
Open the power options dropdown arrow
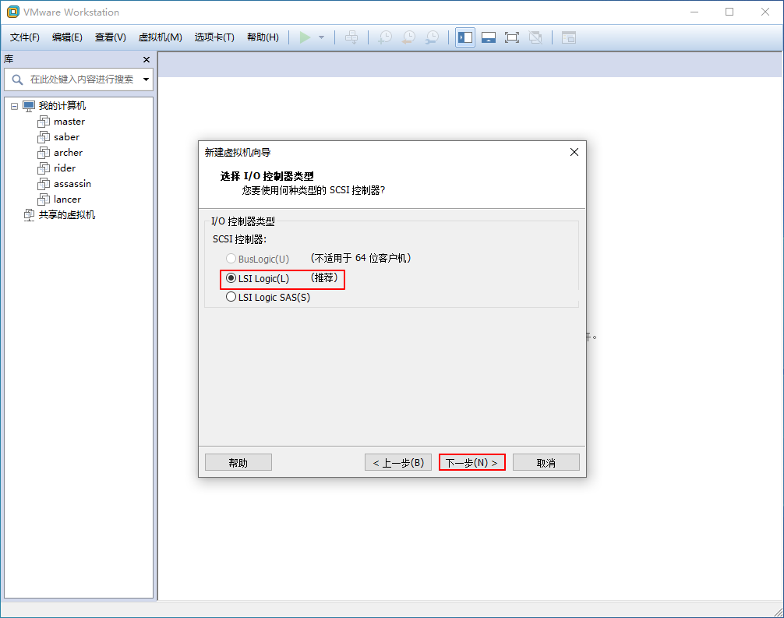pos(321,37)
